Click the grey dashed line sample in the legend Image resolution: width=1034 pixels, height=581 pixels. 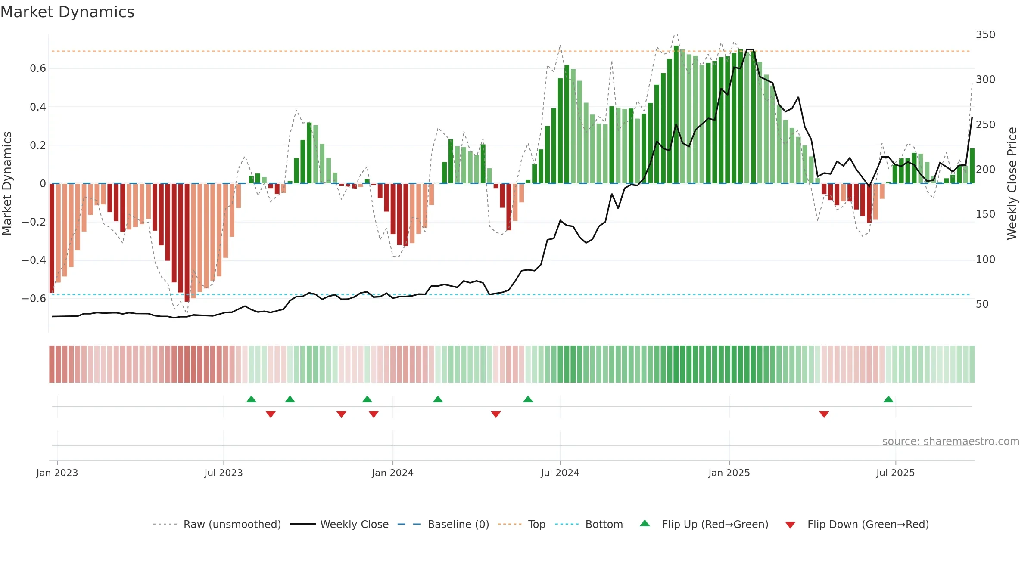pos(165,524)
